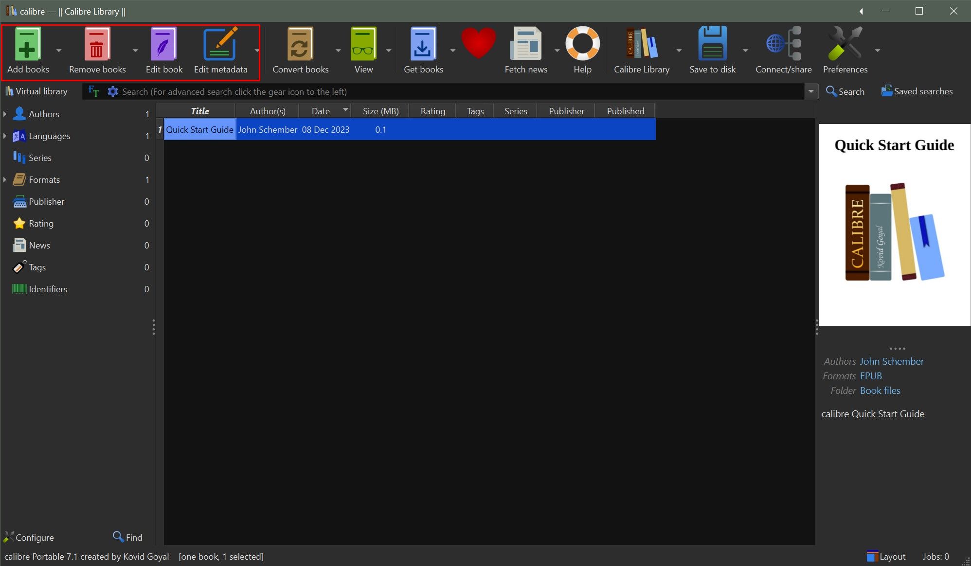Open the EPUB format link
This screenshot has width=971, height=566.
(x=870, y=376)
